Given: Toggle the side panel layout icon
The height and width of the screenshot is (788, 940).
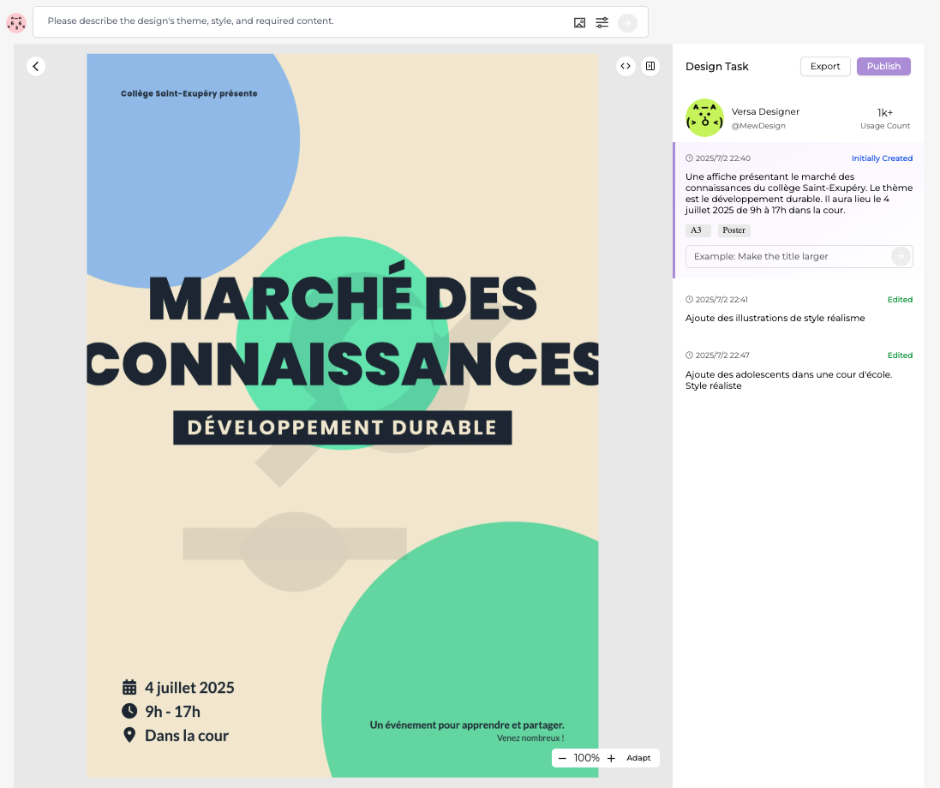Looking at the screenshot, I should [650, 66].
